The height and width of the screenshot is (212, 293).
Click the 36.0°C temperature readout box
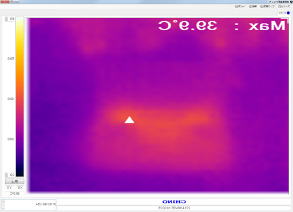point(14,194)
